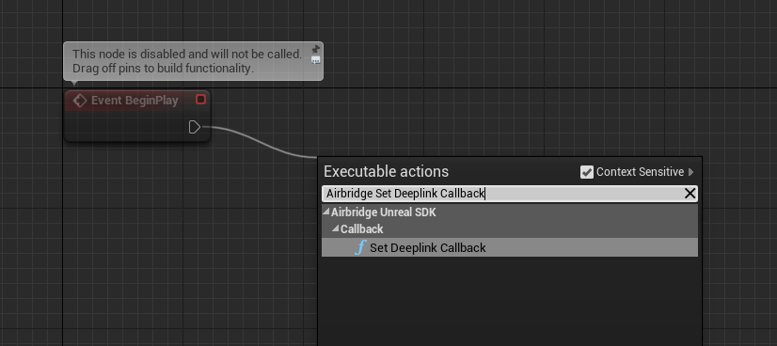
Task: Click the 'This node is disabled' comment text
Action: [x=187, y=61]
